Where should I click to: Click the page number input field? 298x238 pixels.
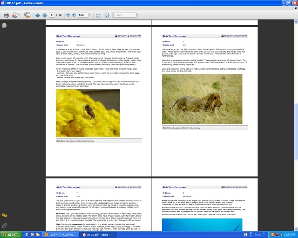tap(52, 15)
